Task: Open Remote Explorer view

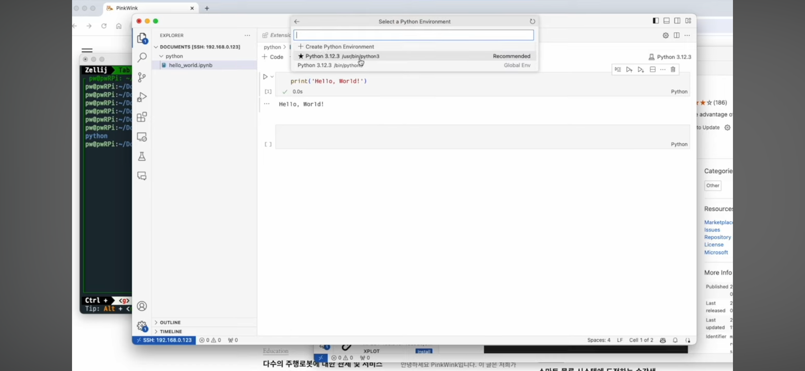Action: pyautogui.click(x=142, y=137)
